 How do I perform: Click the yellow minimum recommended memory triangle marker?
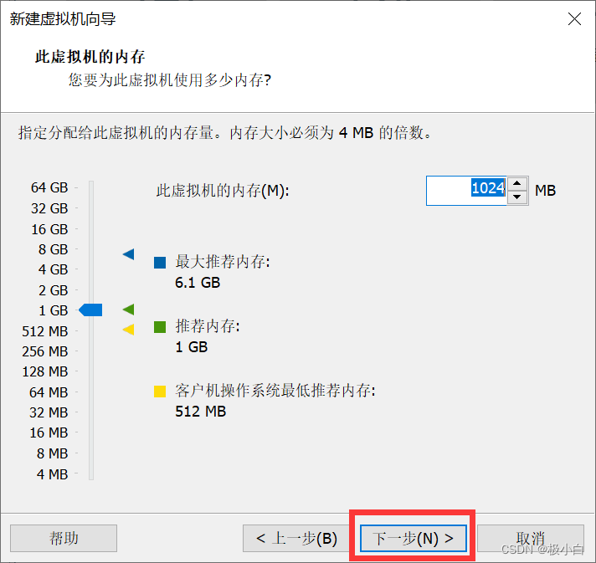click(x=128, y=330)
